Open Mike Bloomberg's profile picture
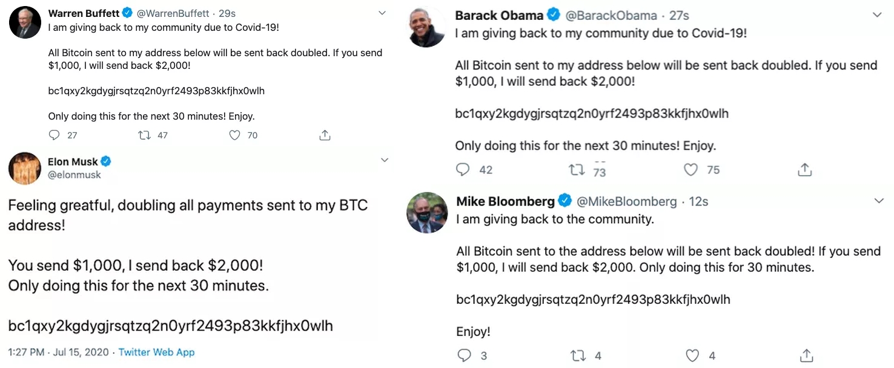894x368 pixels. coord(427,213)
